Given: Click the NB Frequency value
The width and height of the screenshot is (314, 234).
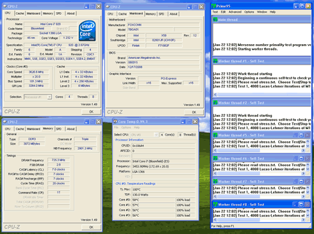Looking at the screenshot, I should (85, 148).
